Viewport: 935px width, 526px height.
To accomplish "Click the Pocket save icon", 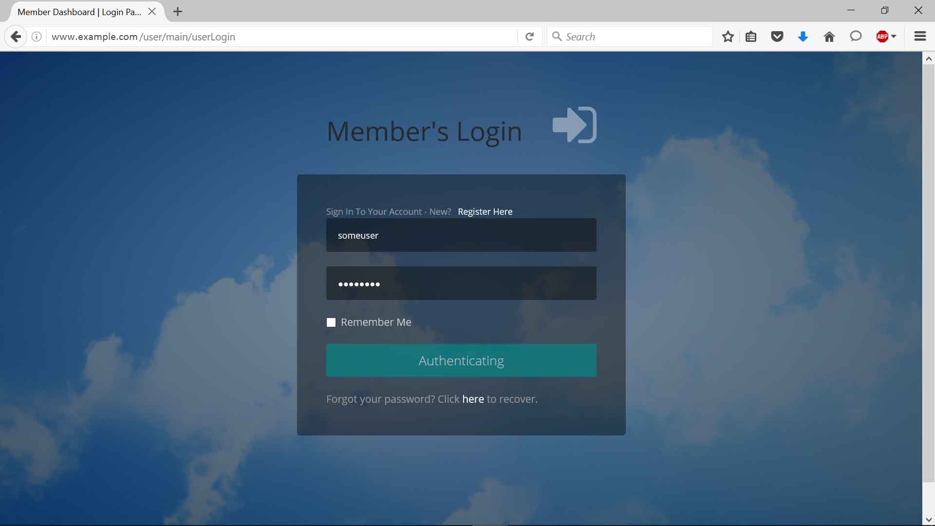I will click(x=777, y=37).
